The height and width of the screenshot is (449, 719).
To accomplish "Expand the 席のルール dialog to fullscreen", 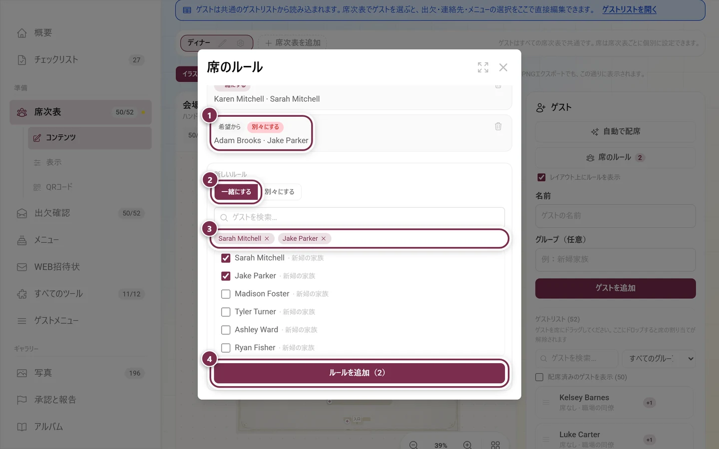I will coord(483,67).
